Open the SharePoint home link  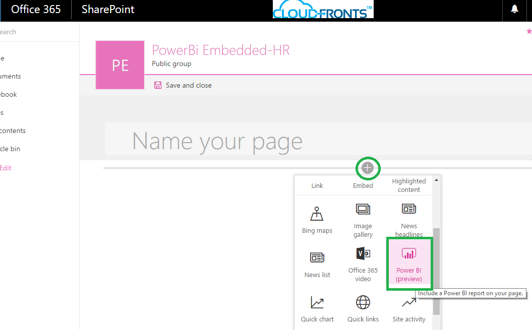[108, 9]
